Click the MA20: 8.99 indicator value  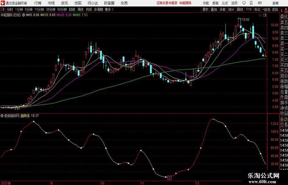coord(64,15)
